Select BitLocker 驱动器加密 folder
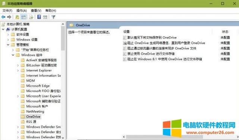The width and height of the screenshot is (239, 140). tap(41, 65)
